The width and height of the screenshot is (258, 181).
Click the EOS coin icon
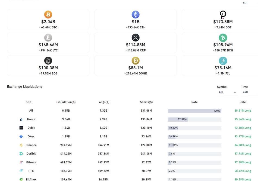[x=48, y=60]
